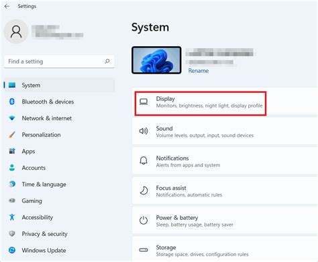Click the Apps icon in sidebar
318x262 pixels.
[x=12, y=151]
